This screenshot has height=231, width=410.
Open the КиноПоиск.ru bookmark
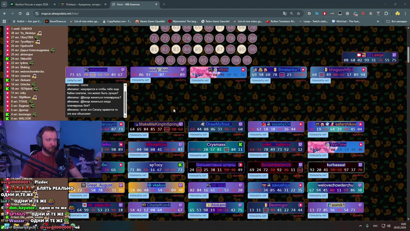click(x=56, y=21)
